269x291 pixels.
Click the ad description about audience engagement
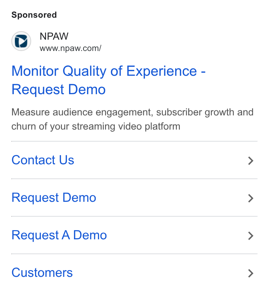pyautogui.click(x=132, y=119)
